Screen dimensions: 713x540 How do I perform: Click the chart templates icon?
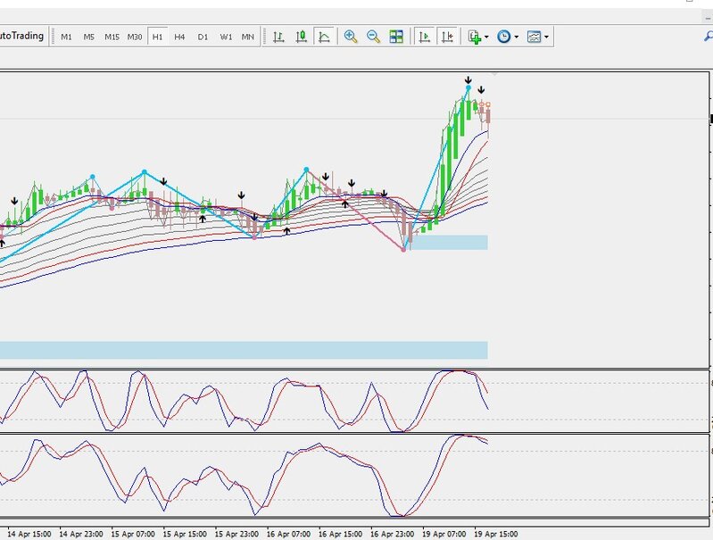(x=534, y=37)
